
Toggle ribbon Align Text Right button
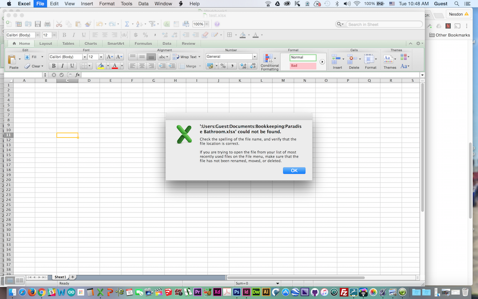[151, 66]
